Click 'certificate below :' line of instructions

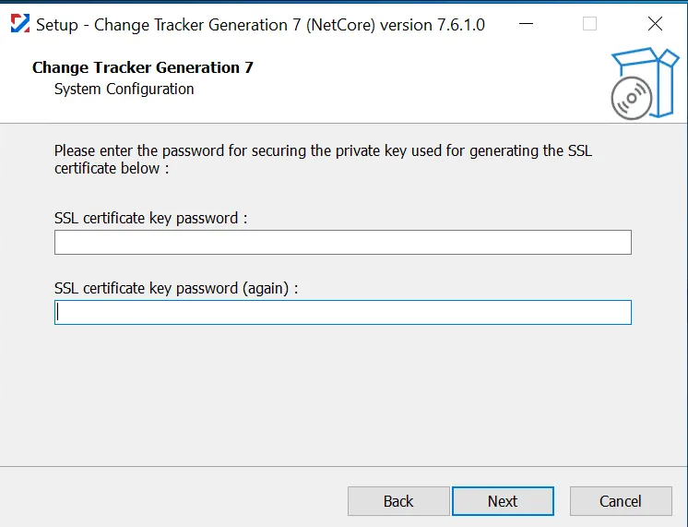[112, 168]
